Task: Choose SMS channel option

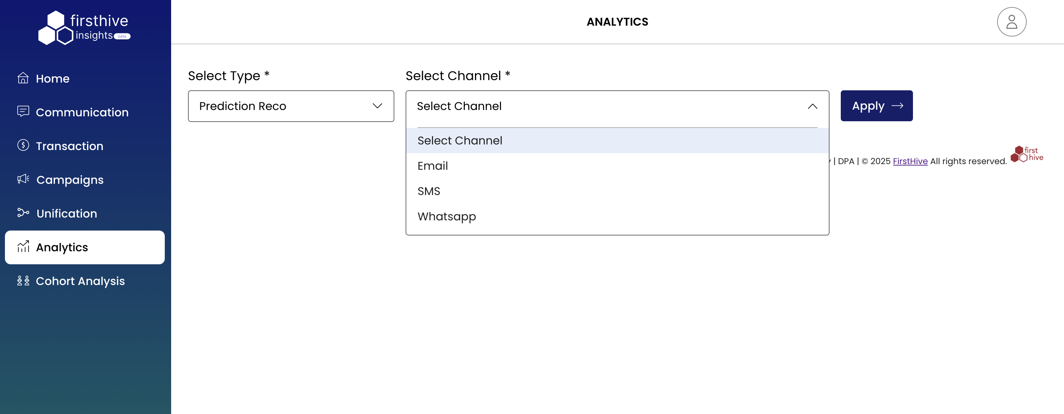Action: 429,191
